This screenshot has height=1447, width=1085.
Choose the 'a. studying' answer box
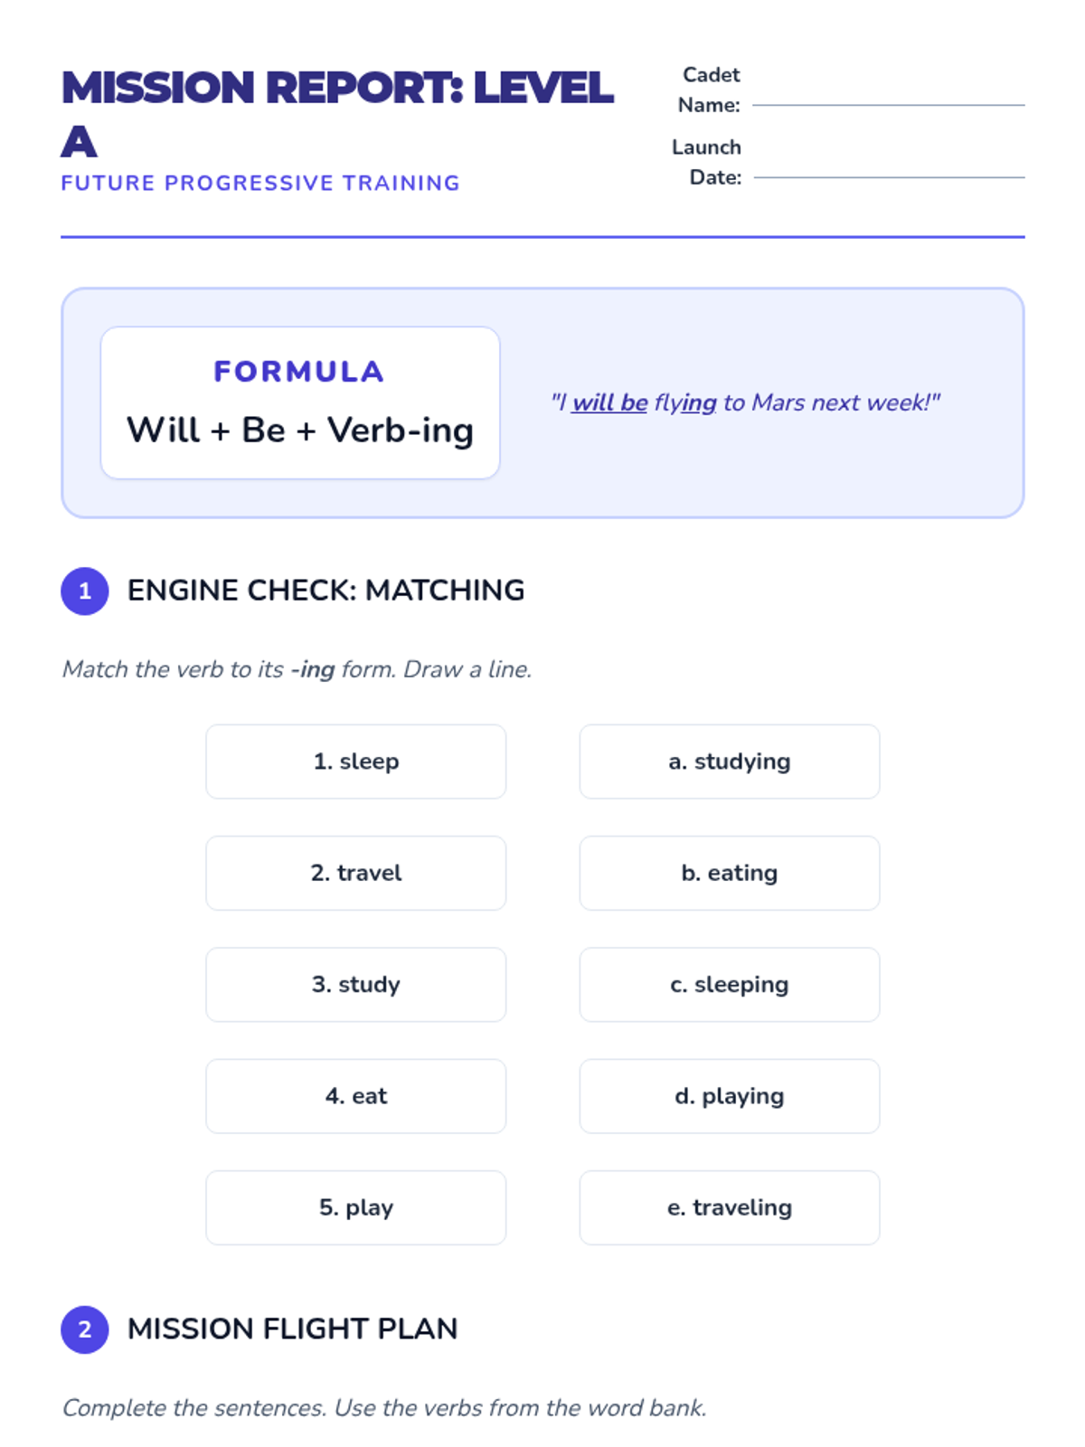[729, 761]
